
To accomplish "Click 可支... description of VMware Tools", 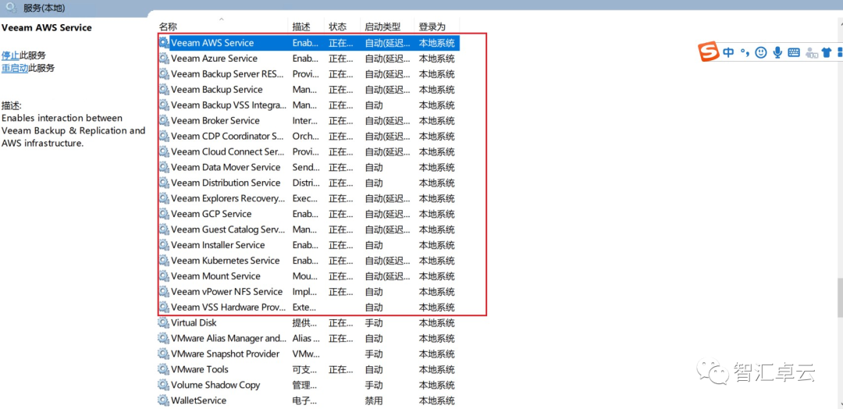I will point(304,370).
